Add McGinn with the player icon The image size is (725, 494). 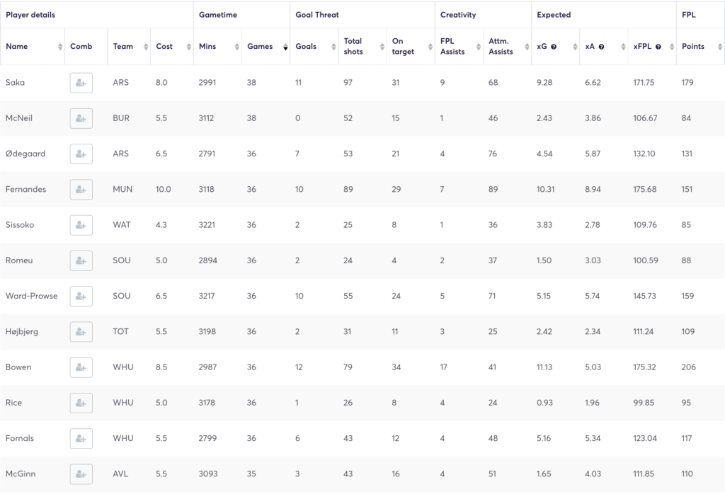[x=81, y=473]
